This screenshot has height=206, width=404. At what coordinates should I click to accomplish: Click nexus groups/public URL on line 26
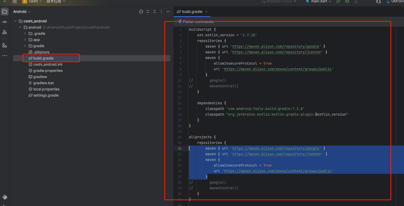(x=278, y=171)
